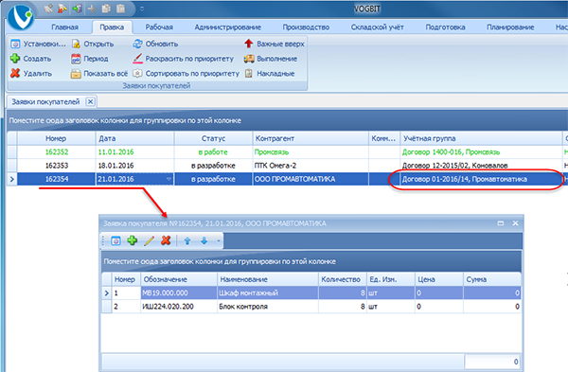Click Создать with green plus icon
Viewport: 568px width, 372px height.
point(31,59)
